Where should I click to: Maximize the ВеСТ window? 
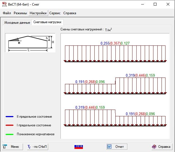155,4
